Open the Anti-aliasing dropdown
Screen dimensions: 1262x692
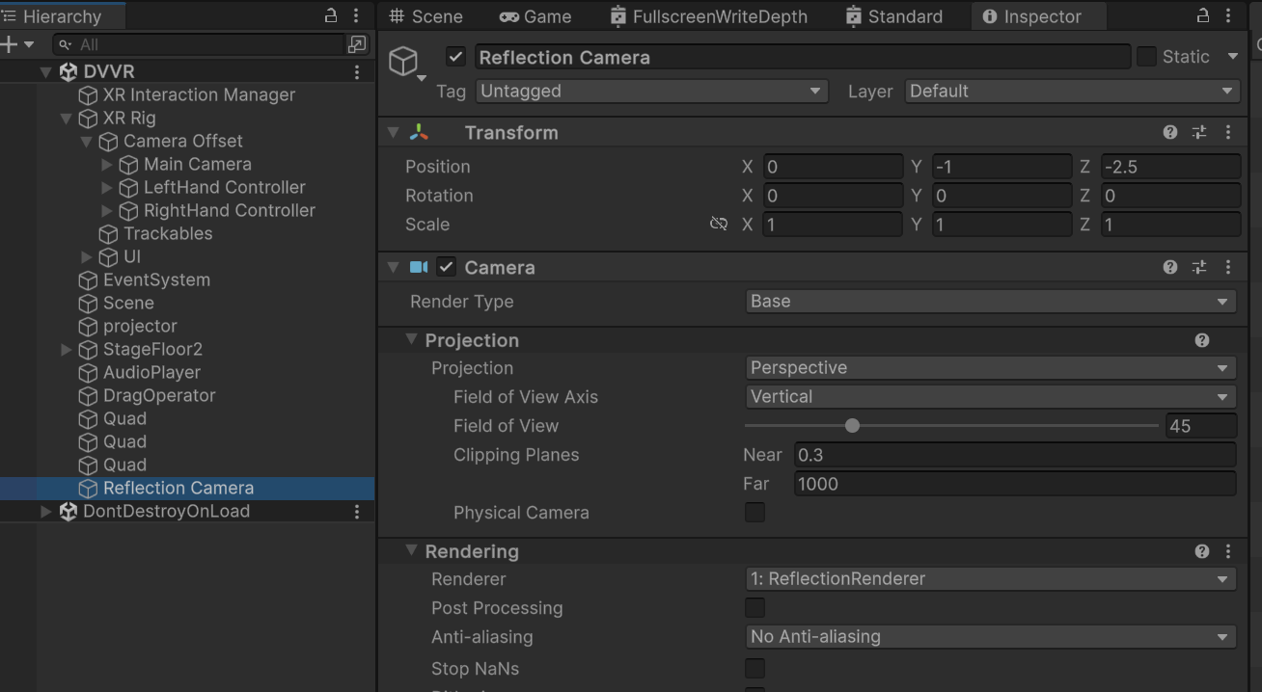pos(990,637)
